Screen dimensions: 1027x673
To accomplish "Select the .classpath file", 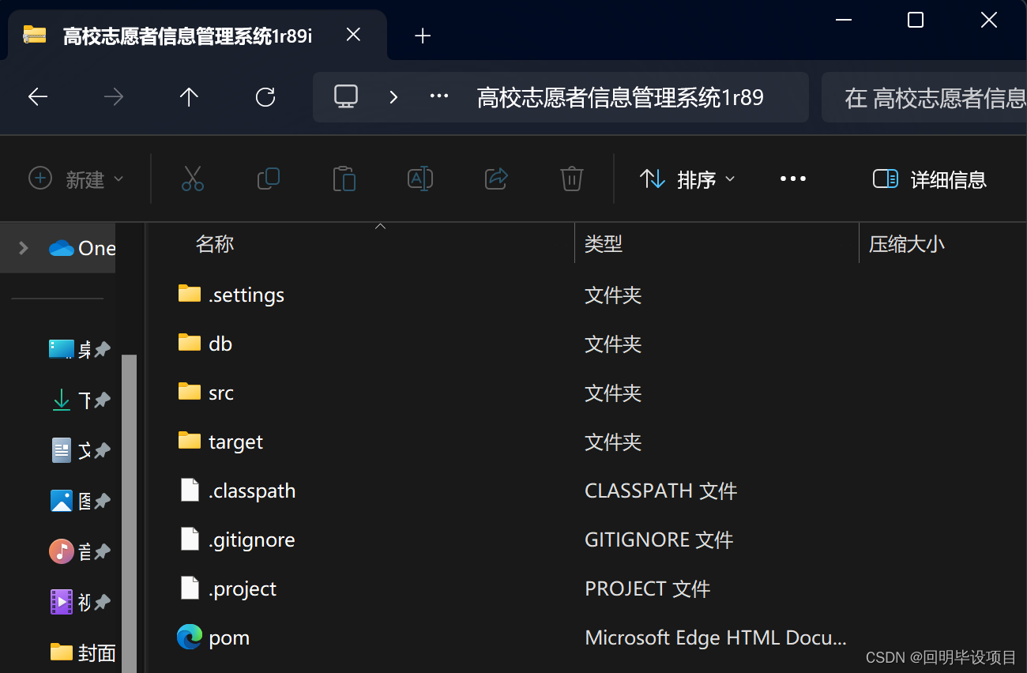I will point(237,491).
